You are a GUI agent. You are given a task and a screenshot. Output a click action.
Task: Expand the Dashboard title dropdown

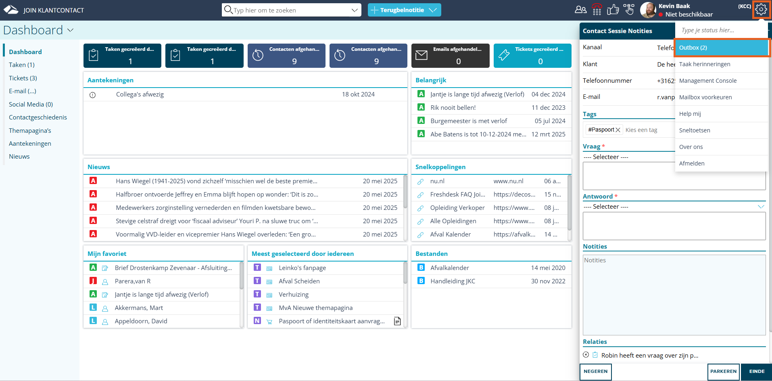click(x=71, y=30)
